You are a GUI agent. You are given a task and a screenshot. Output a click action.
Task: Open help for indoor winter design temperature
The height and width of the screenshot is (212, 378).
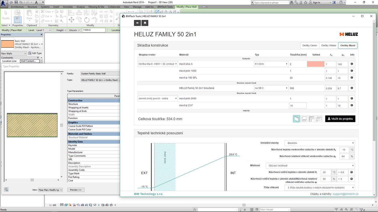coord(352,172)
